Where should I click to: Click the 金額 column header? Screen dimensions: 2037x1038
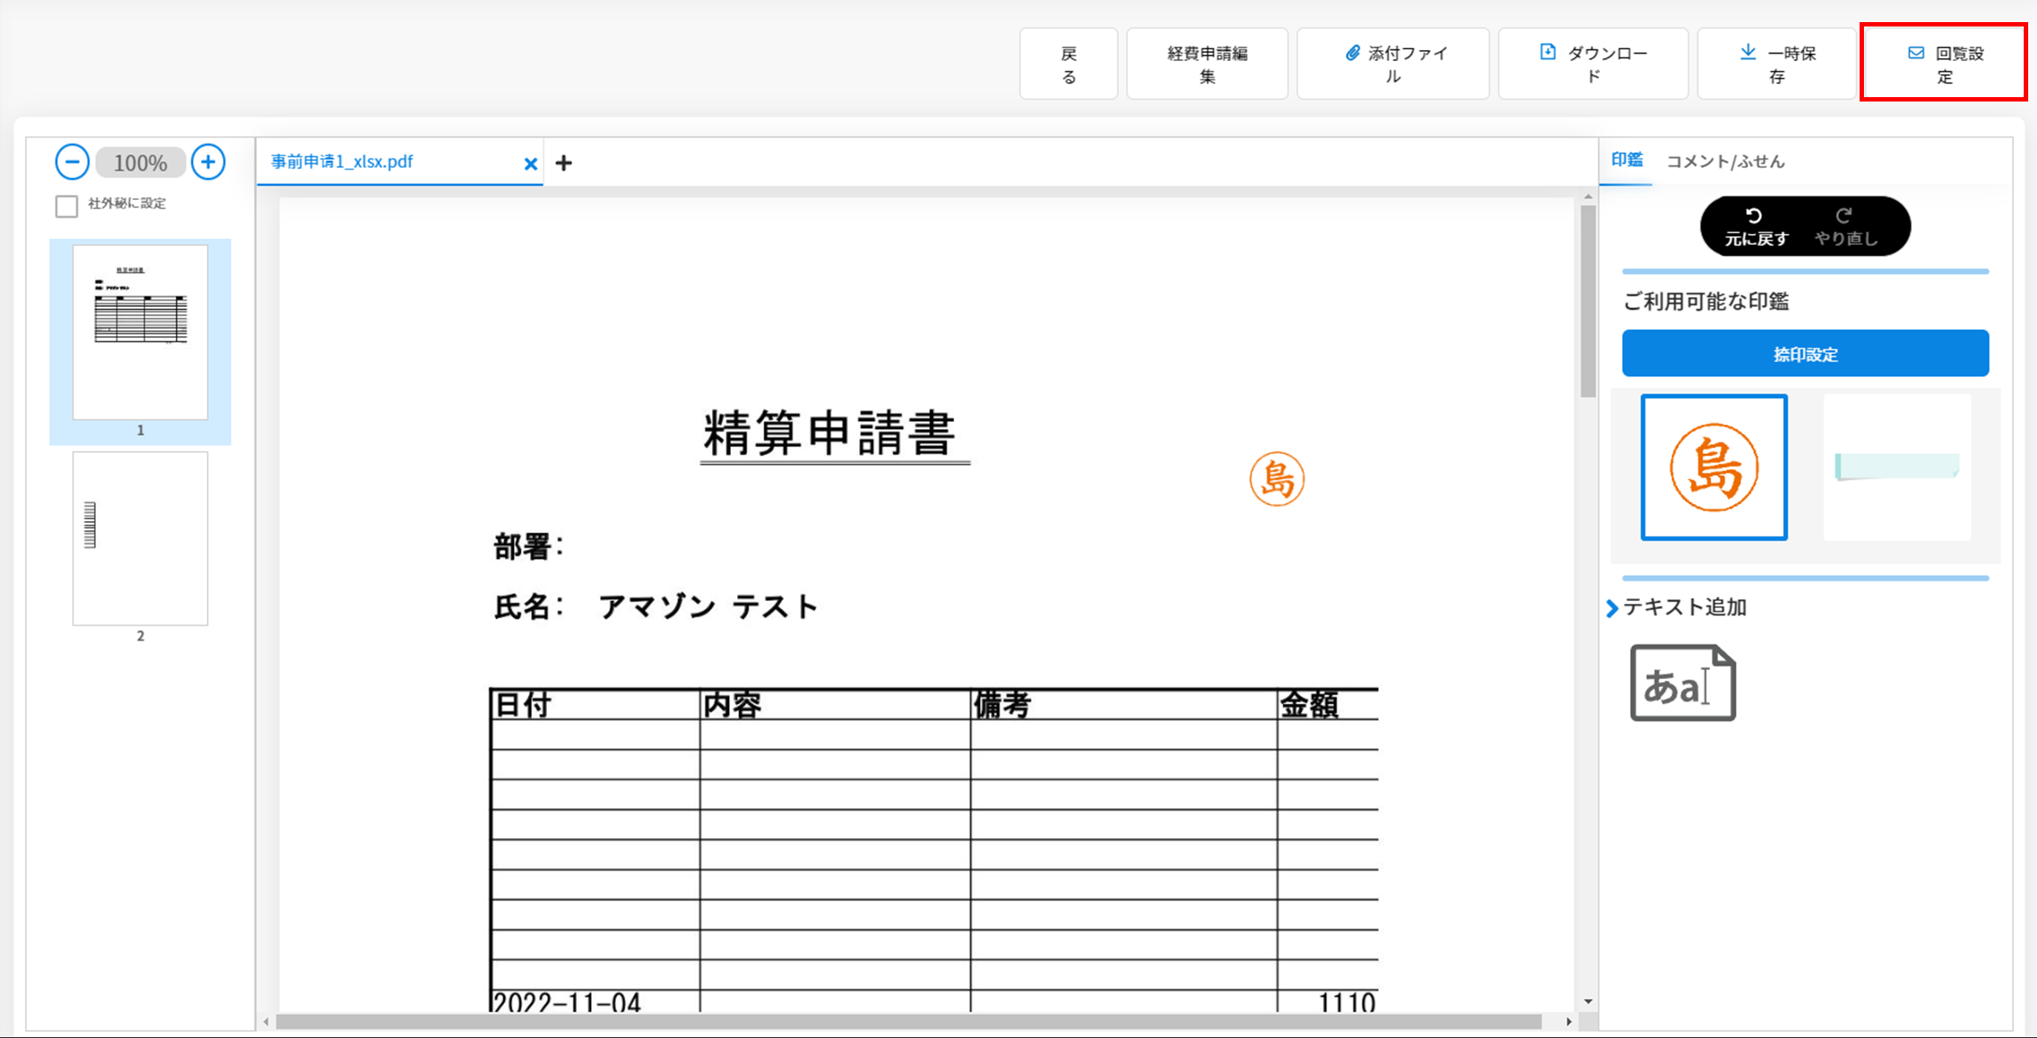(1309, 705)
